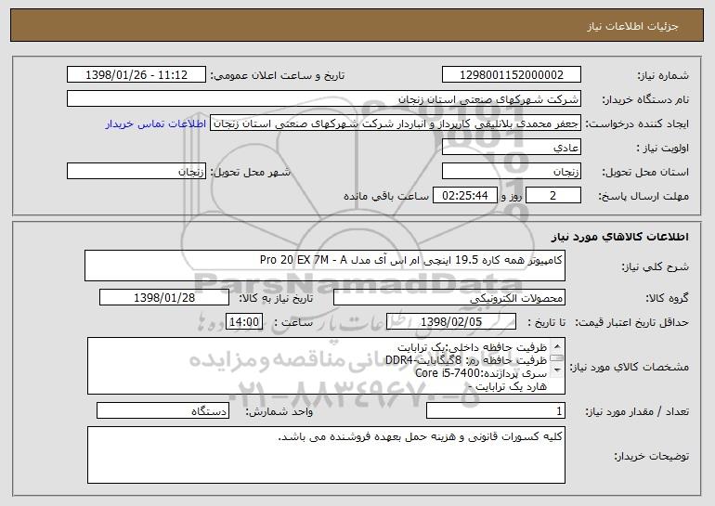
Task: Click the توضیحات خریدار text area
Action: tap(326, 455)
